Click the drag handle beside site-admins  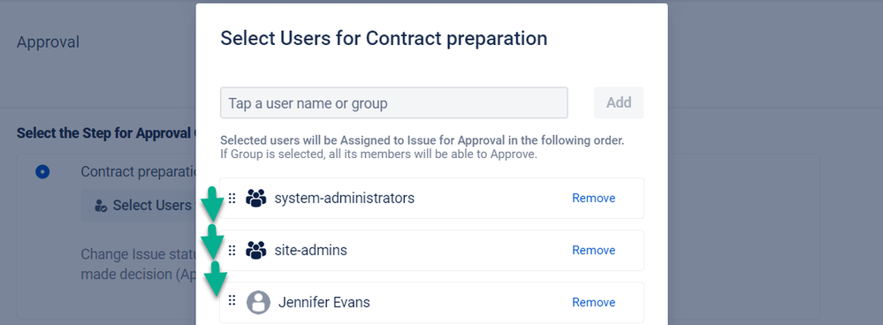232,250
